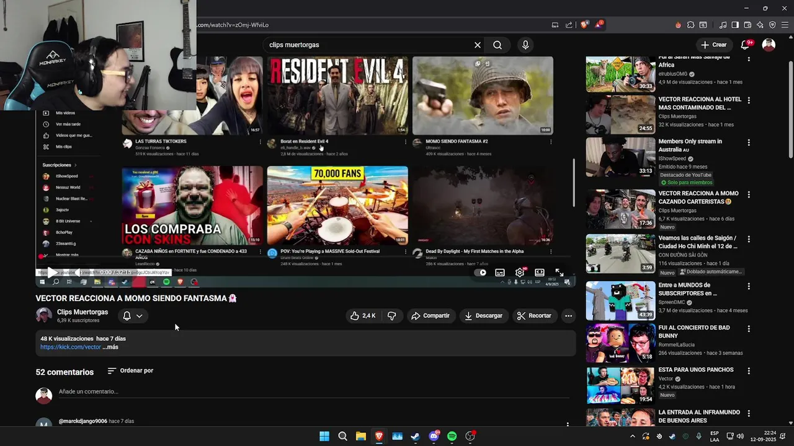Screen dimensions: 794x446
Task: Click the Brave Shields lion icon
Action: tap(584, 25)
